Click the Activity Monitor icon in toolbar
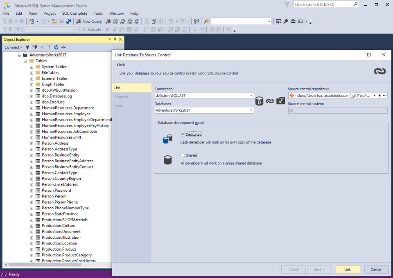Image resolution: width=393 pixels, height=278 pixels. click(196, 22)
